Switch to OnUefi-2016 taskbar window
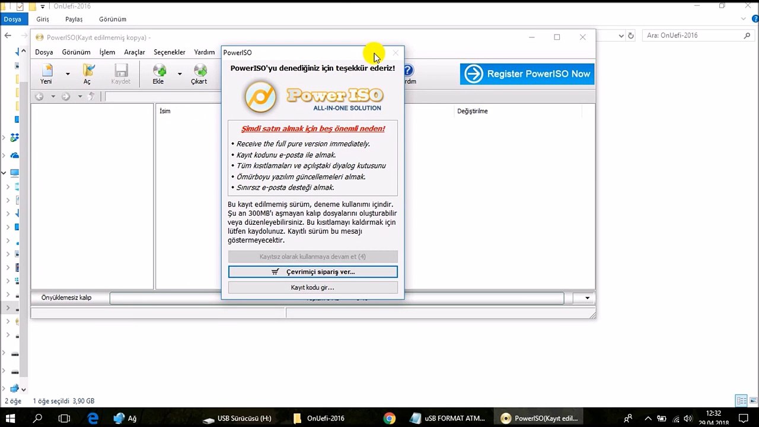Image resolution: width=759 pixels, height=427 pixels. [319, 418]
